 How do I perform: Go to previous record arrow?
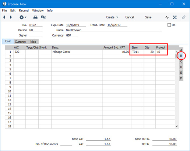4,17
